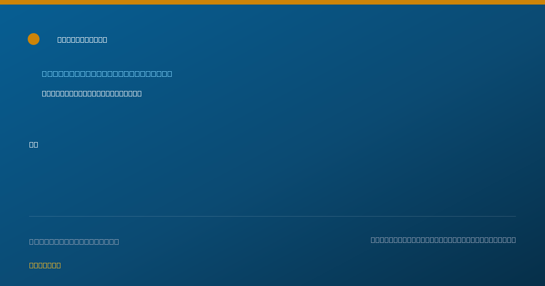Click the orange circle logo
Screen dimensions: 545x286
[x=34, y=39]
